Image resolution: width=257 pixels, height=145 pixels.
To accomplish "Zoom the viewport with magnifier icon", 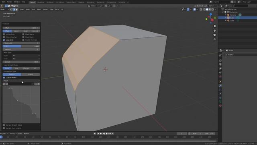I will (214, 26).
